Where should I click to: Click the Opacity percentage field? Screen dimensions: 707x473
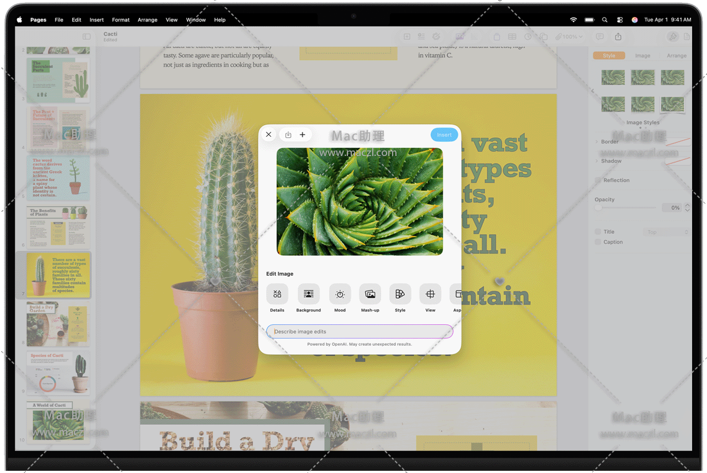pyautogui.click(x=672, y=208)
